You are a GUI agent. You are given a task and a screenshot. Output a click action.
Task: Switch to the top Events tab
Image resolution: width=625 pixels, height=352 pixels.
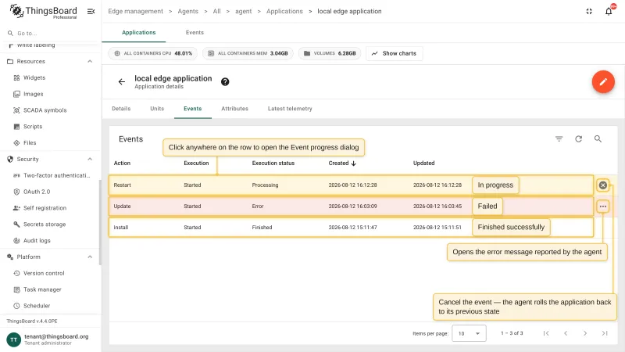(195, 33)
